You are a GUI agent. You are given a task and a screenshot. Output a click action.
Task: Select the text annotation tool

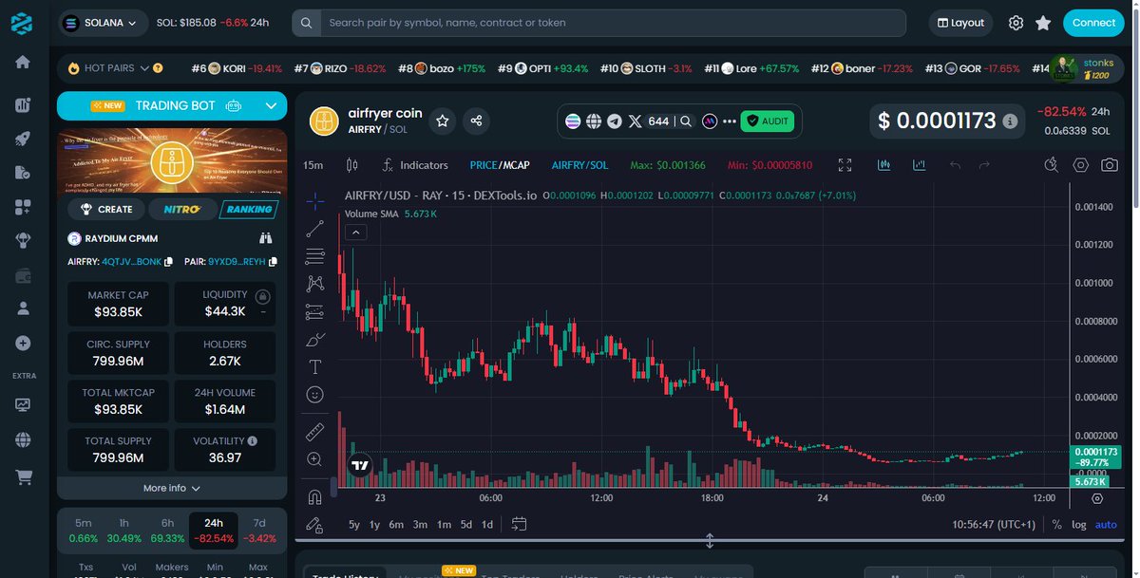pyautogui.click(x=314, y=366)
